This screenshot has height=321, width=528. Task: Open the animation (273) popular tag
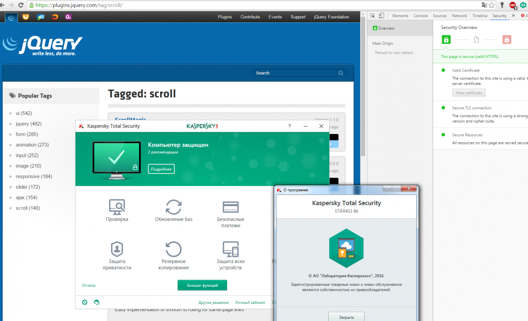pos(32,145)
